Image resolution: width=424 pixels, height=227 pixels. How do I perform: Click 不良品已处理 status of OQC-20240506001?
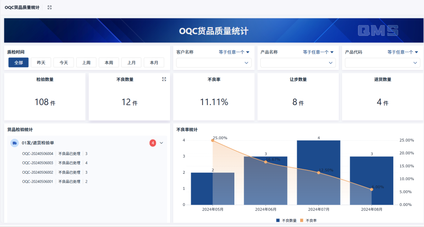(x=69, y=182)
